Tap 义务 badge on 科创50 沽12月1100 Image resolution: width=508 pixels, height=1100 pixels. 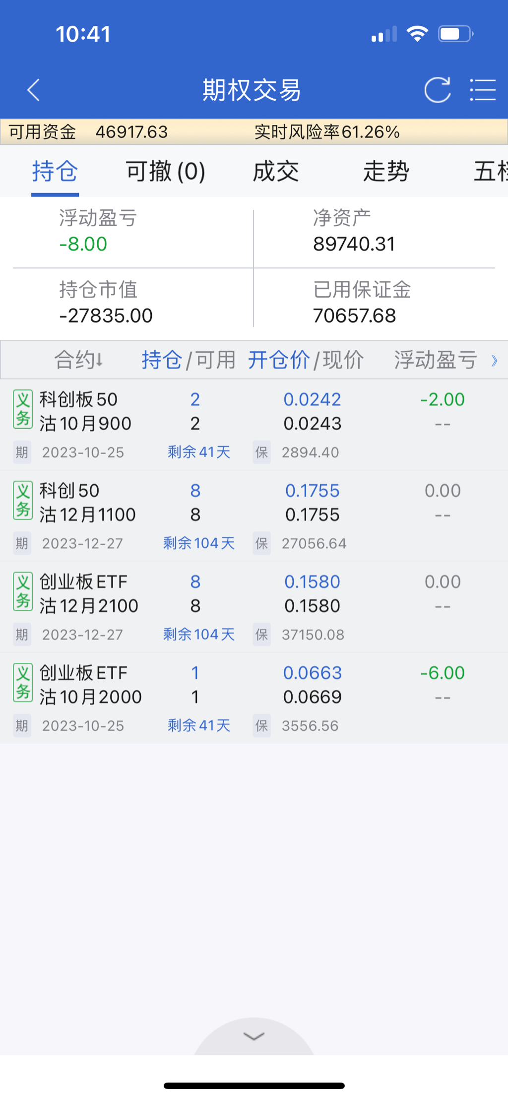coord(23,501)
